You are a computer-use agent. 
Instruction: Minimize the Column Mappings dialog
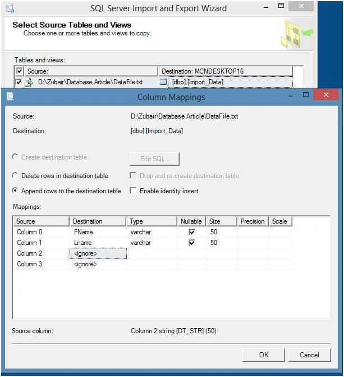[291, 96]
